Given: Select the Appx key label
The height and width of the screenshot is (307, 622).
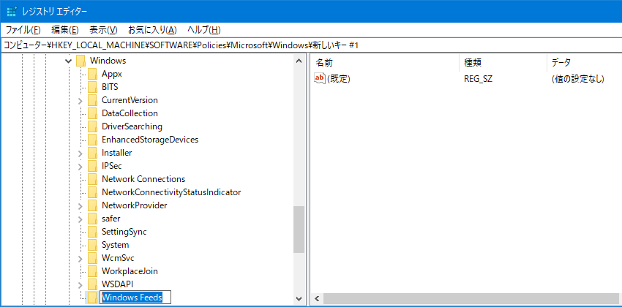Looking at the screenshot, I should pos(112,74).
